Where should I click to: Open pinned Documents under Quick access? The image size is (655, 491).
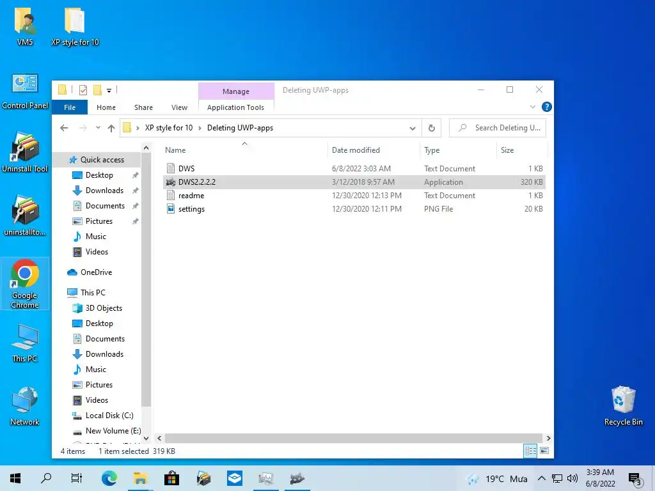(x=106, y=206)
